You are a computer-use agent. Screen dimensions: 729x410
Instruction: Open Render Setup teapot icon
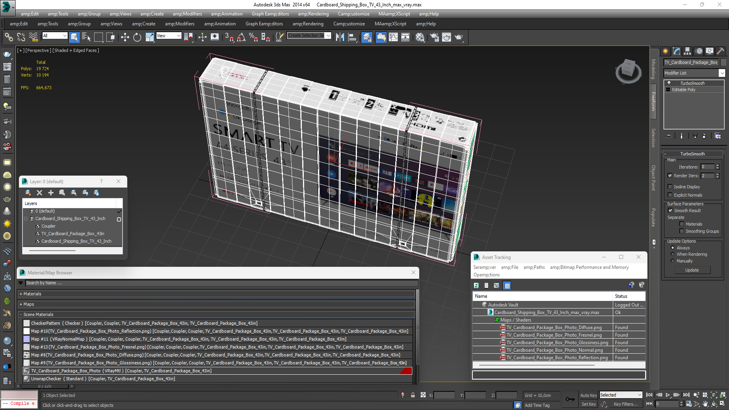tap(434, 37)
